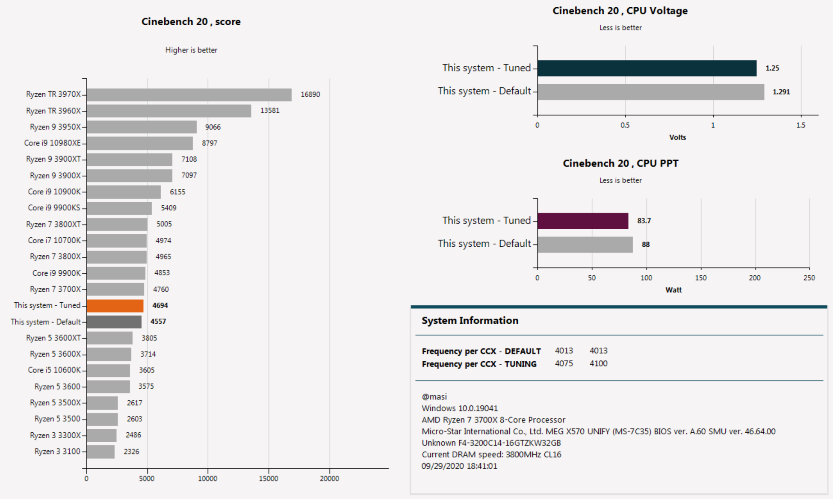Screen dimensions: 833x499
Task: Click the Ryzen 7 3700X score bar
Action: pos(115,289)
